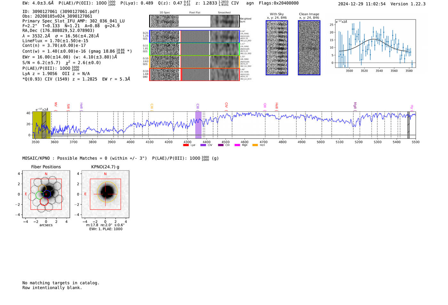Click the Flags:0x20400000 text

coord(279,3)
